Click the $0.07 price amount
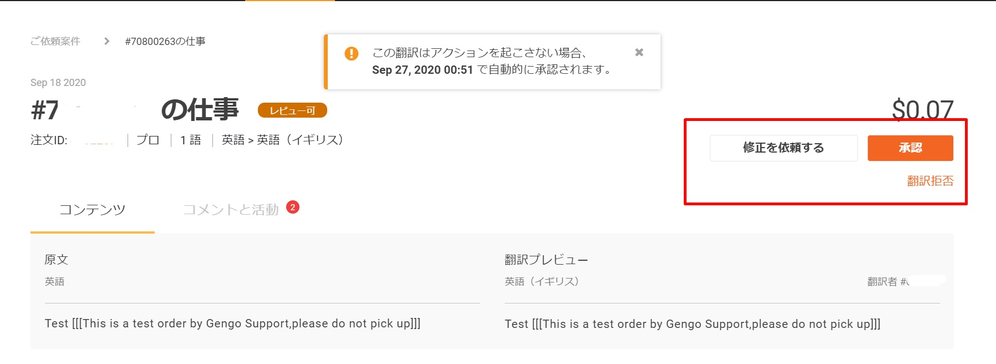Image resolution: width=996 pixels, height=364 pixels. (x=923, y=109)
